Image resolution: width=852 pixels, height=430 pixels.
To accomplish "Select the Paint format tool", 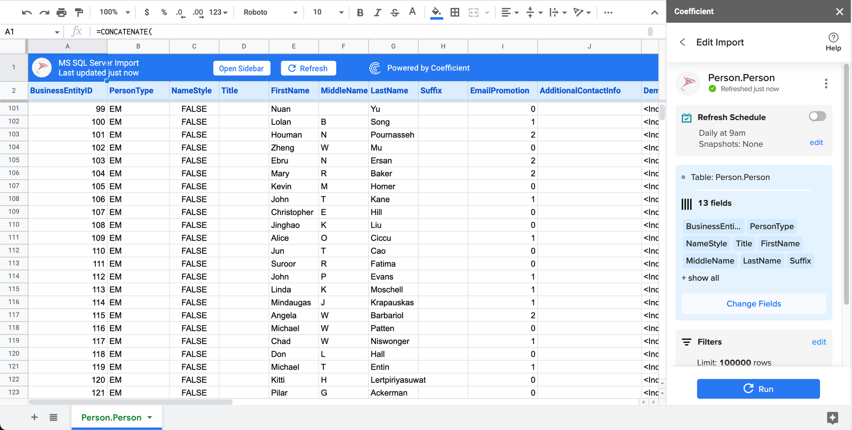I will tap(79, 12).
